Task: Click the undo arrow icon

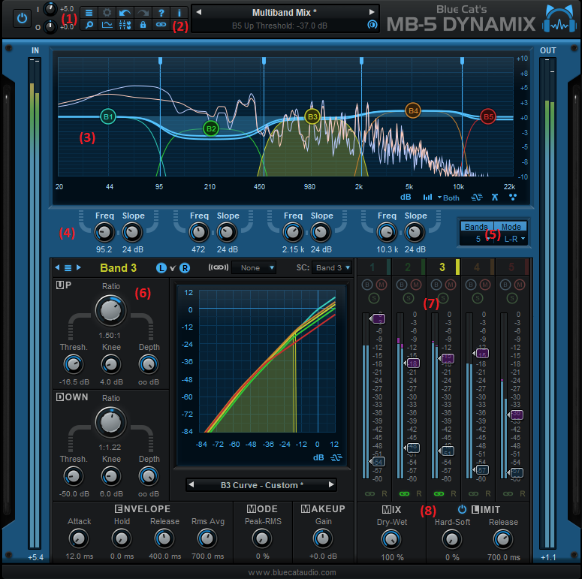Action: (125, 13)
